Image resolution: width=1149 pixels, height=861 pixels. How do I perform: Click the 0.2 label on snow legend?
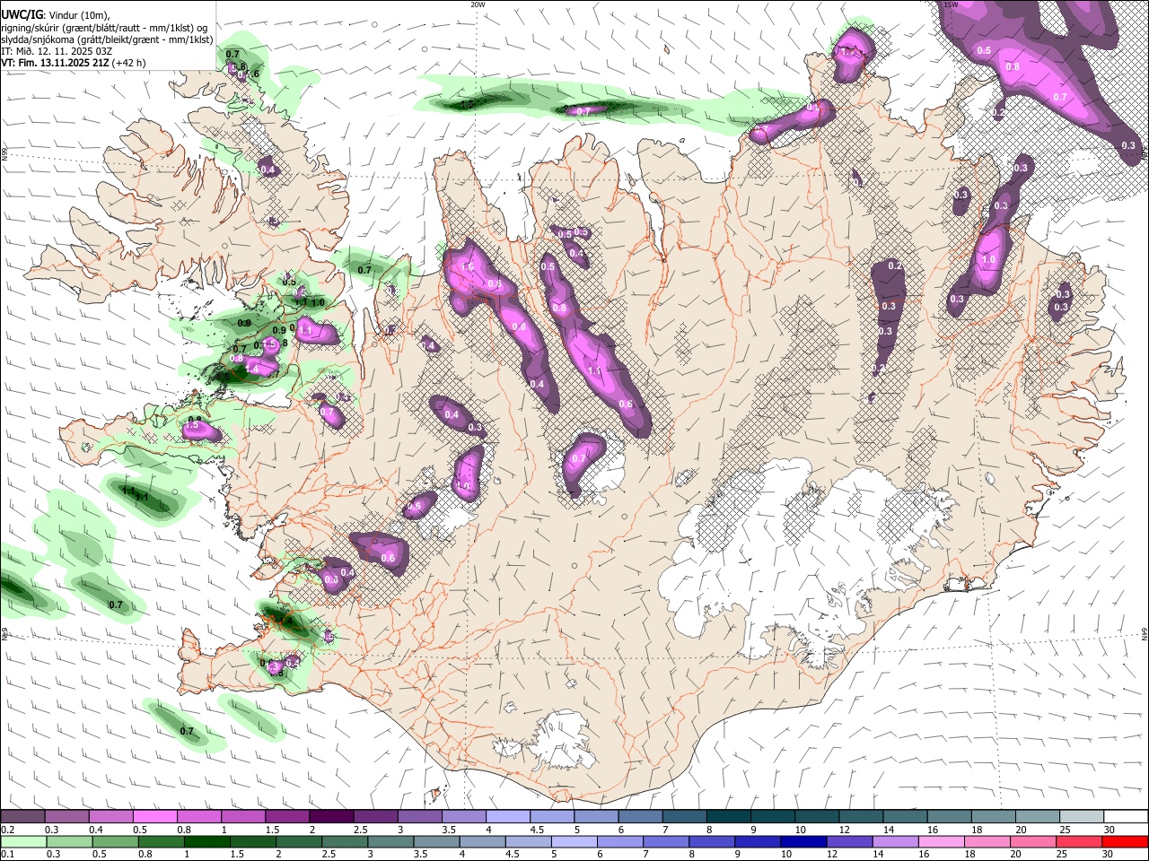pos(7,830)
